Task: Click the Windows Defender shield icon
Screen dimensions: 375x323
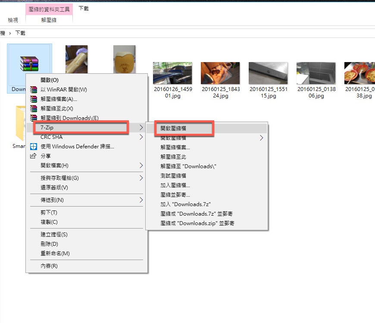Action: click(34, 147)
